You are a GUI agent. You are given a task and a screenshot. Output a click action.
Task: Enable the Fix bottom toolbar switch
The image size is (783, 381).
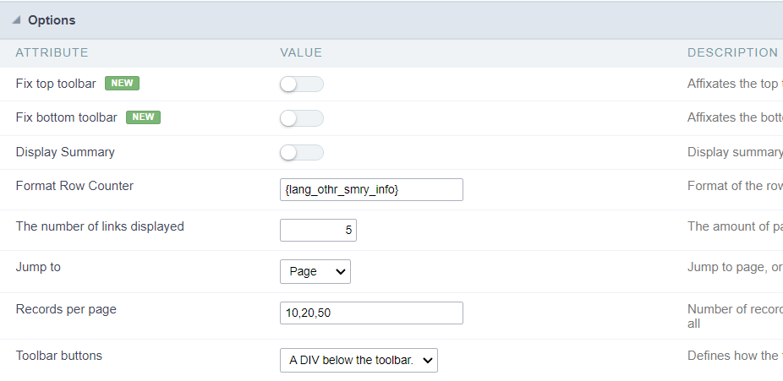302,118
